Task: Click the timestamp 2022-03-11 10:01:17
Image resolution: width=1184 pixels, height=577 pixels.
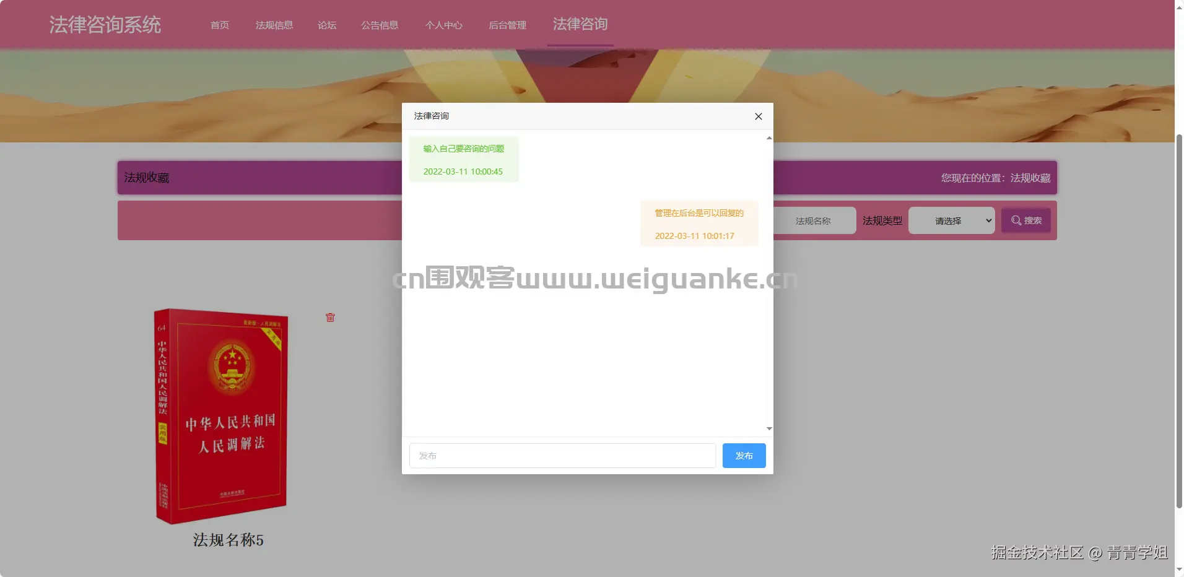Action: 695,236
